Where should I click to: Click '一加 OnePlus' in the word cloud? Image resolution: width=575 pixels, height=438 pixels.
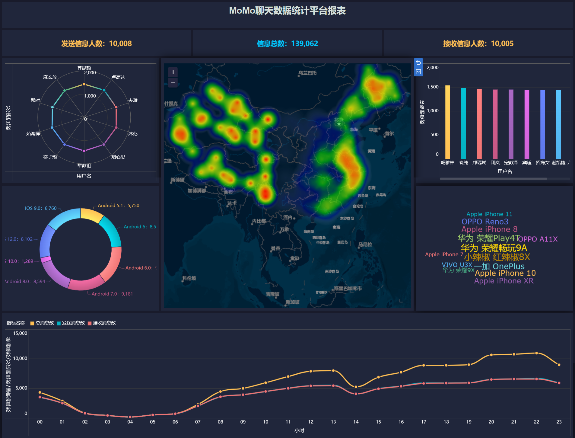pos(499,266)
